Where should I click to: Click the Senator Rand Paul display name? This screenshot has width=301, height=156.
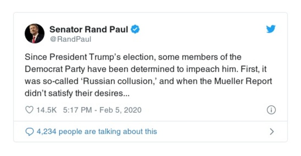[89, 29]
